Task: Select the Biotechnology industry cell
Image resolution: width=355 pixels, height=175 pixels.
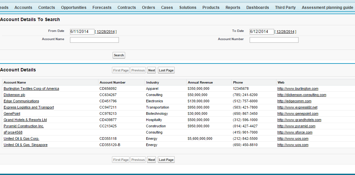Action: 157,114
